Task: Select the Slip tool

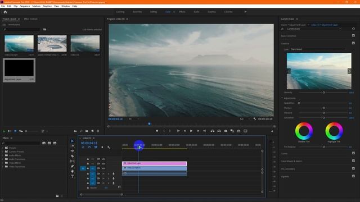Action: pyautogui.click(x=73, y=161)
